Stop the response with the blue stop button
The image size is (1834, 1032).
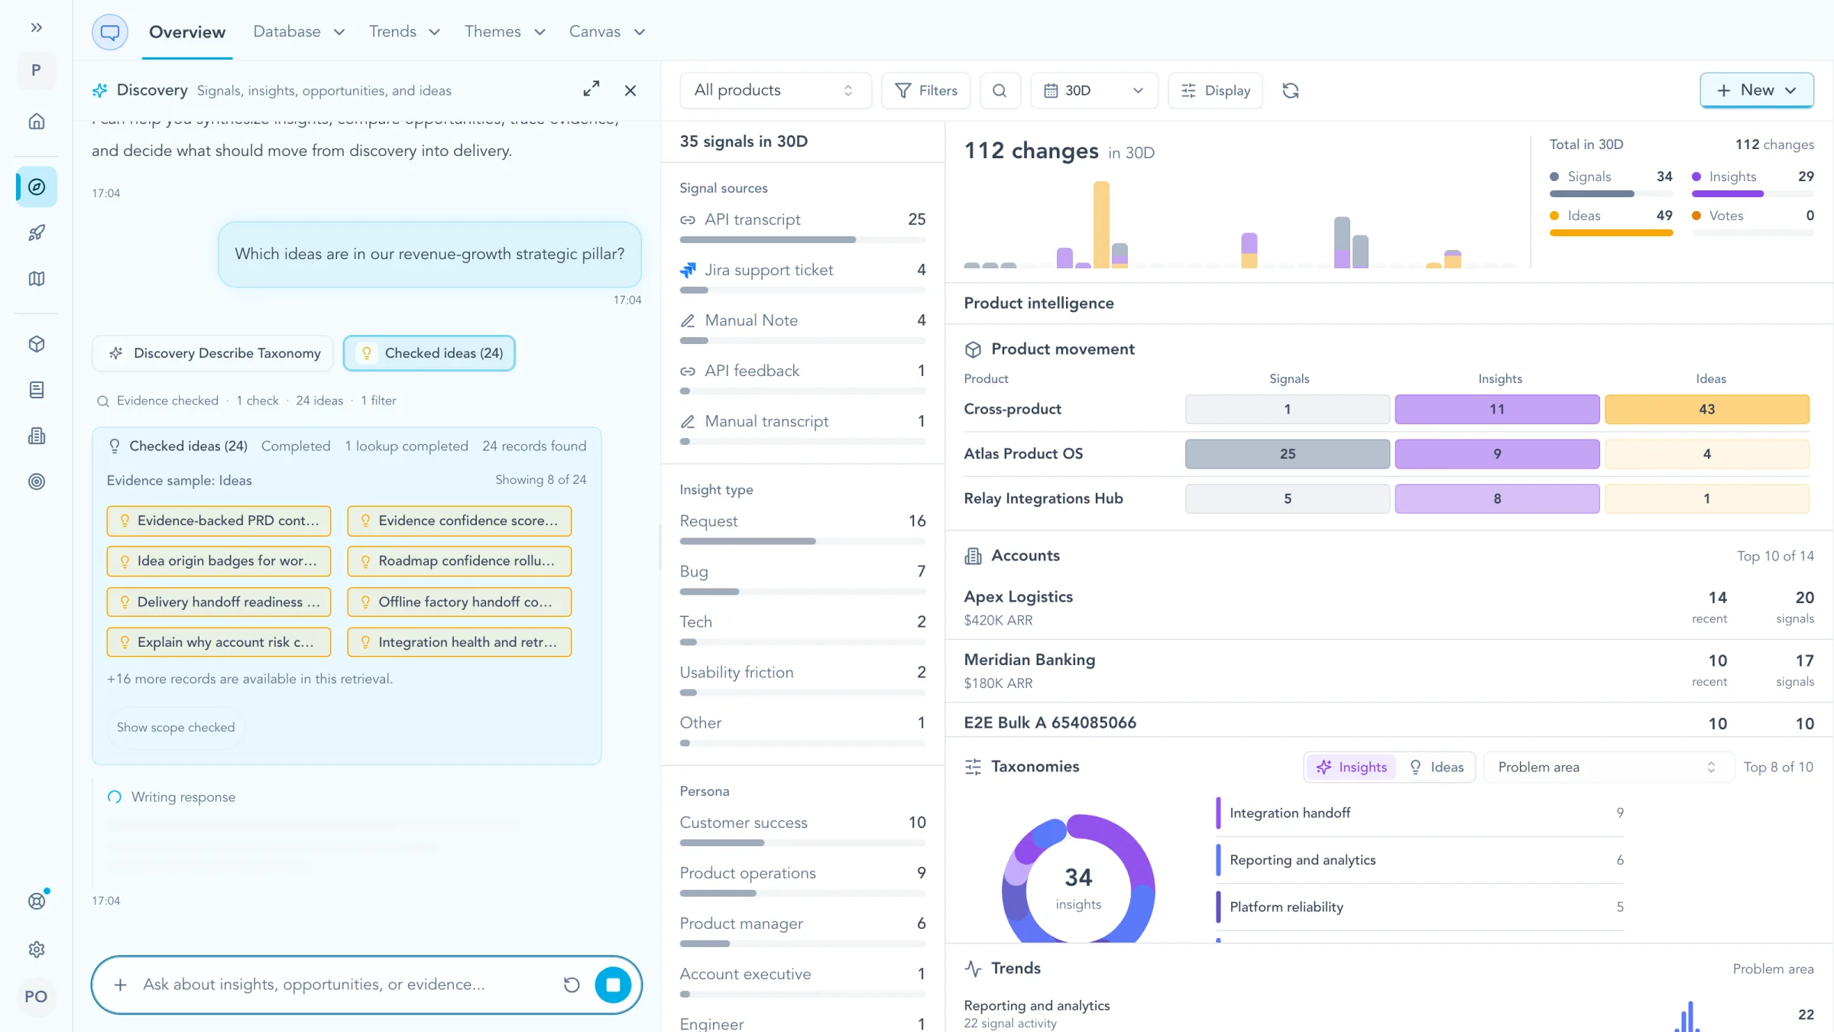[613, 985]
